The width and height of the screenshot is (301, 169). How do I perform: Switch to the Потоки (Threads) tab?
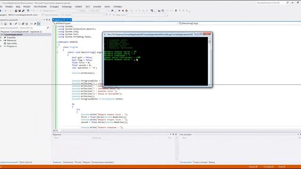click(x=78, y=162)
